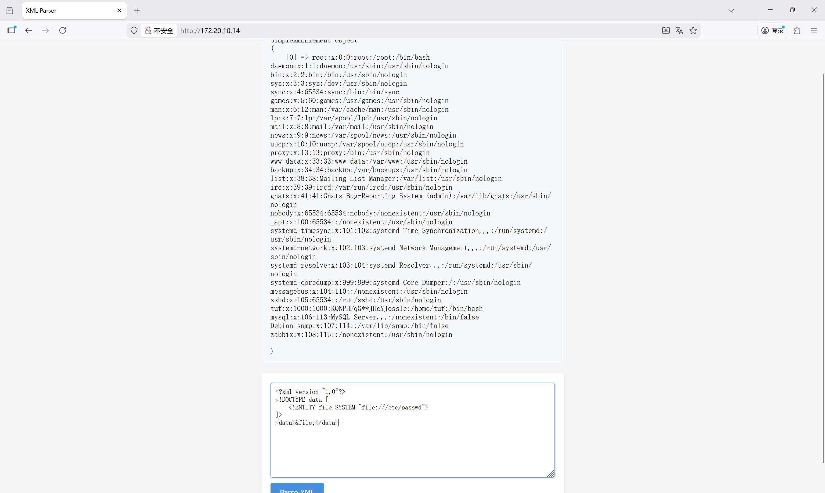Close the XML Parser tab
The width and height of the screenshot is (825, 493).
point(119,11)
